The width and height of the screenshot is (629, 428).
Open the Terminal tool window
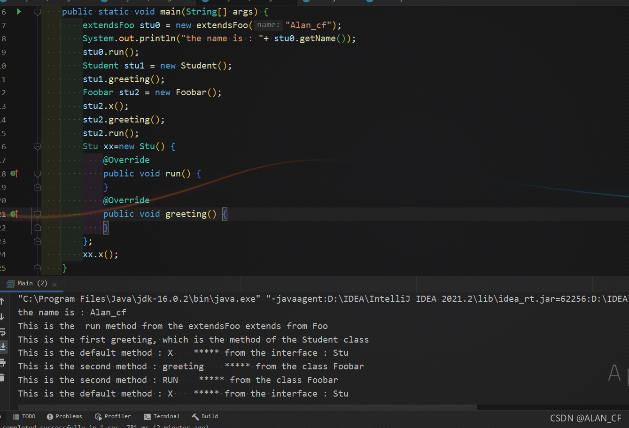click(x=162, y=416)
